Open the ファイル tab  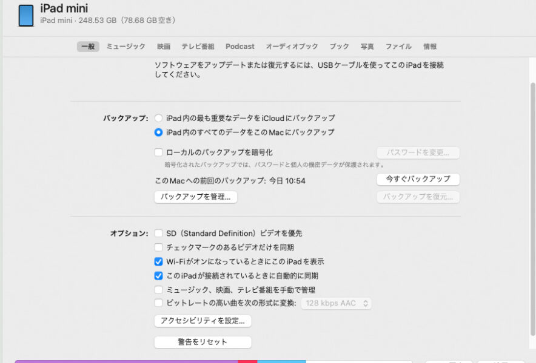pyautogui.click(x=398, y=47)
